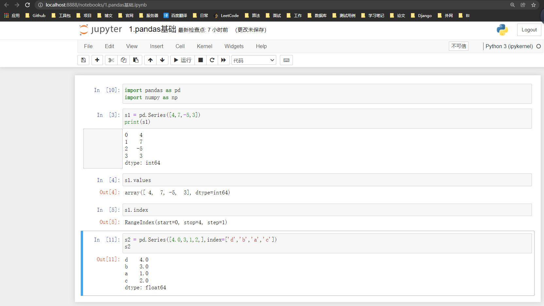Screen dimensions: 544x306
Task: Open the 学习笔记 bookmark folder
Action: 373,15
